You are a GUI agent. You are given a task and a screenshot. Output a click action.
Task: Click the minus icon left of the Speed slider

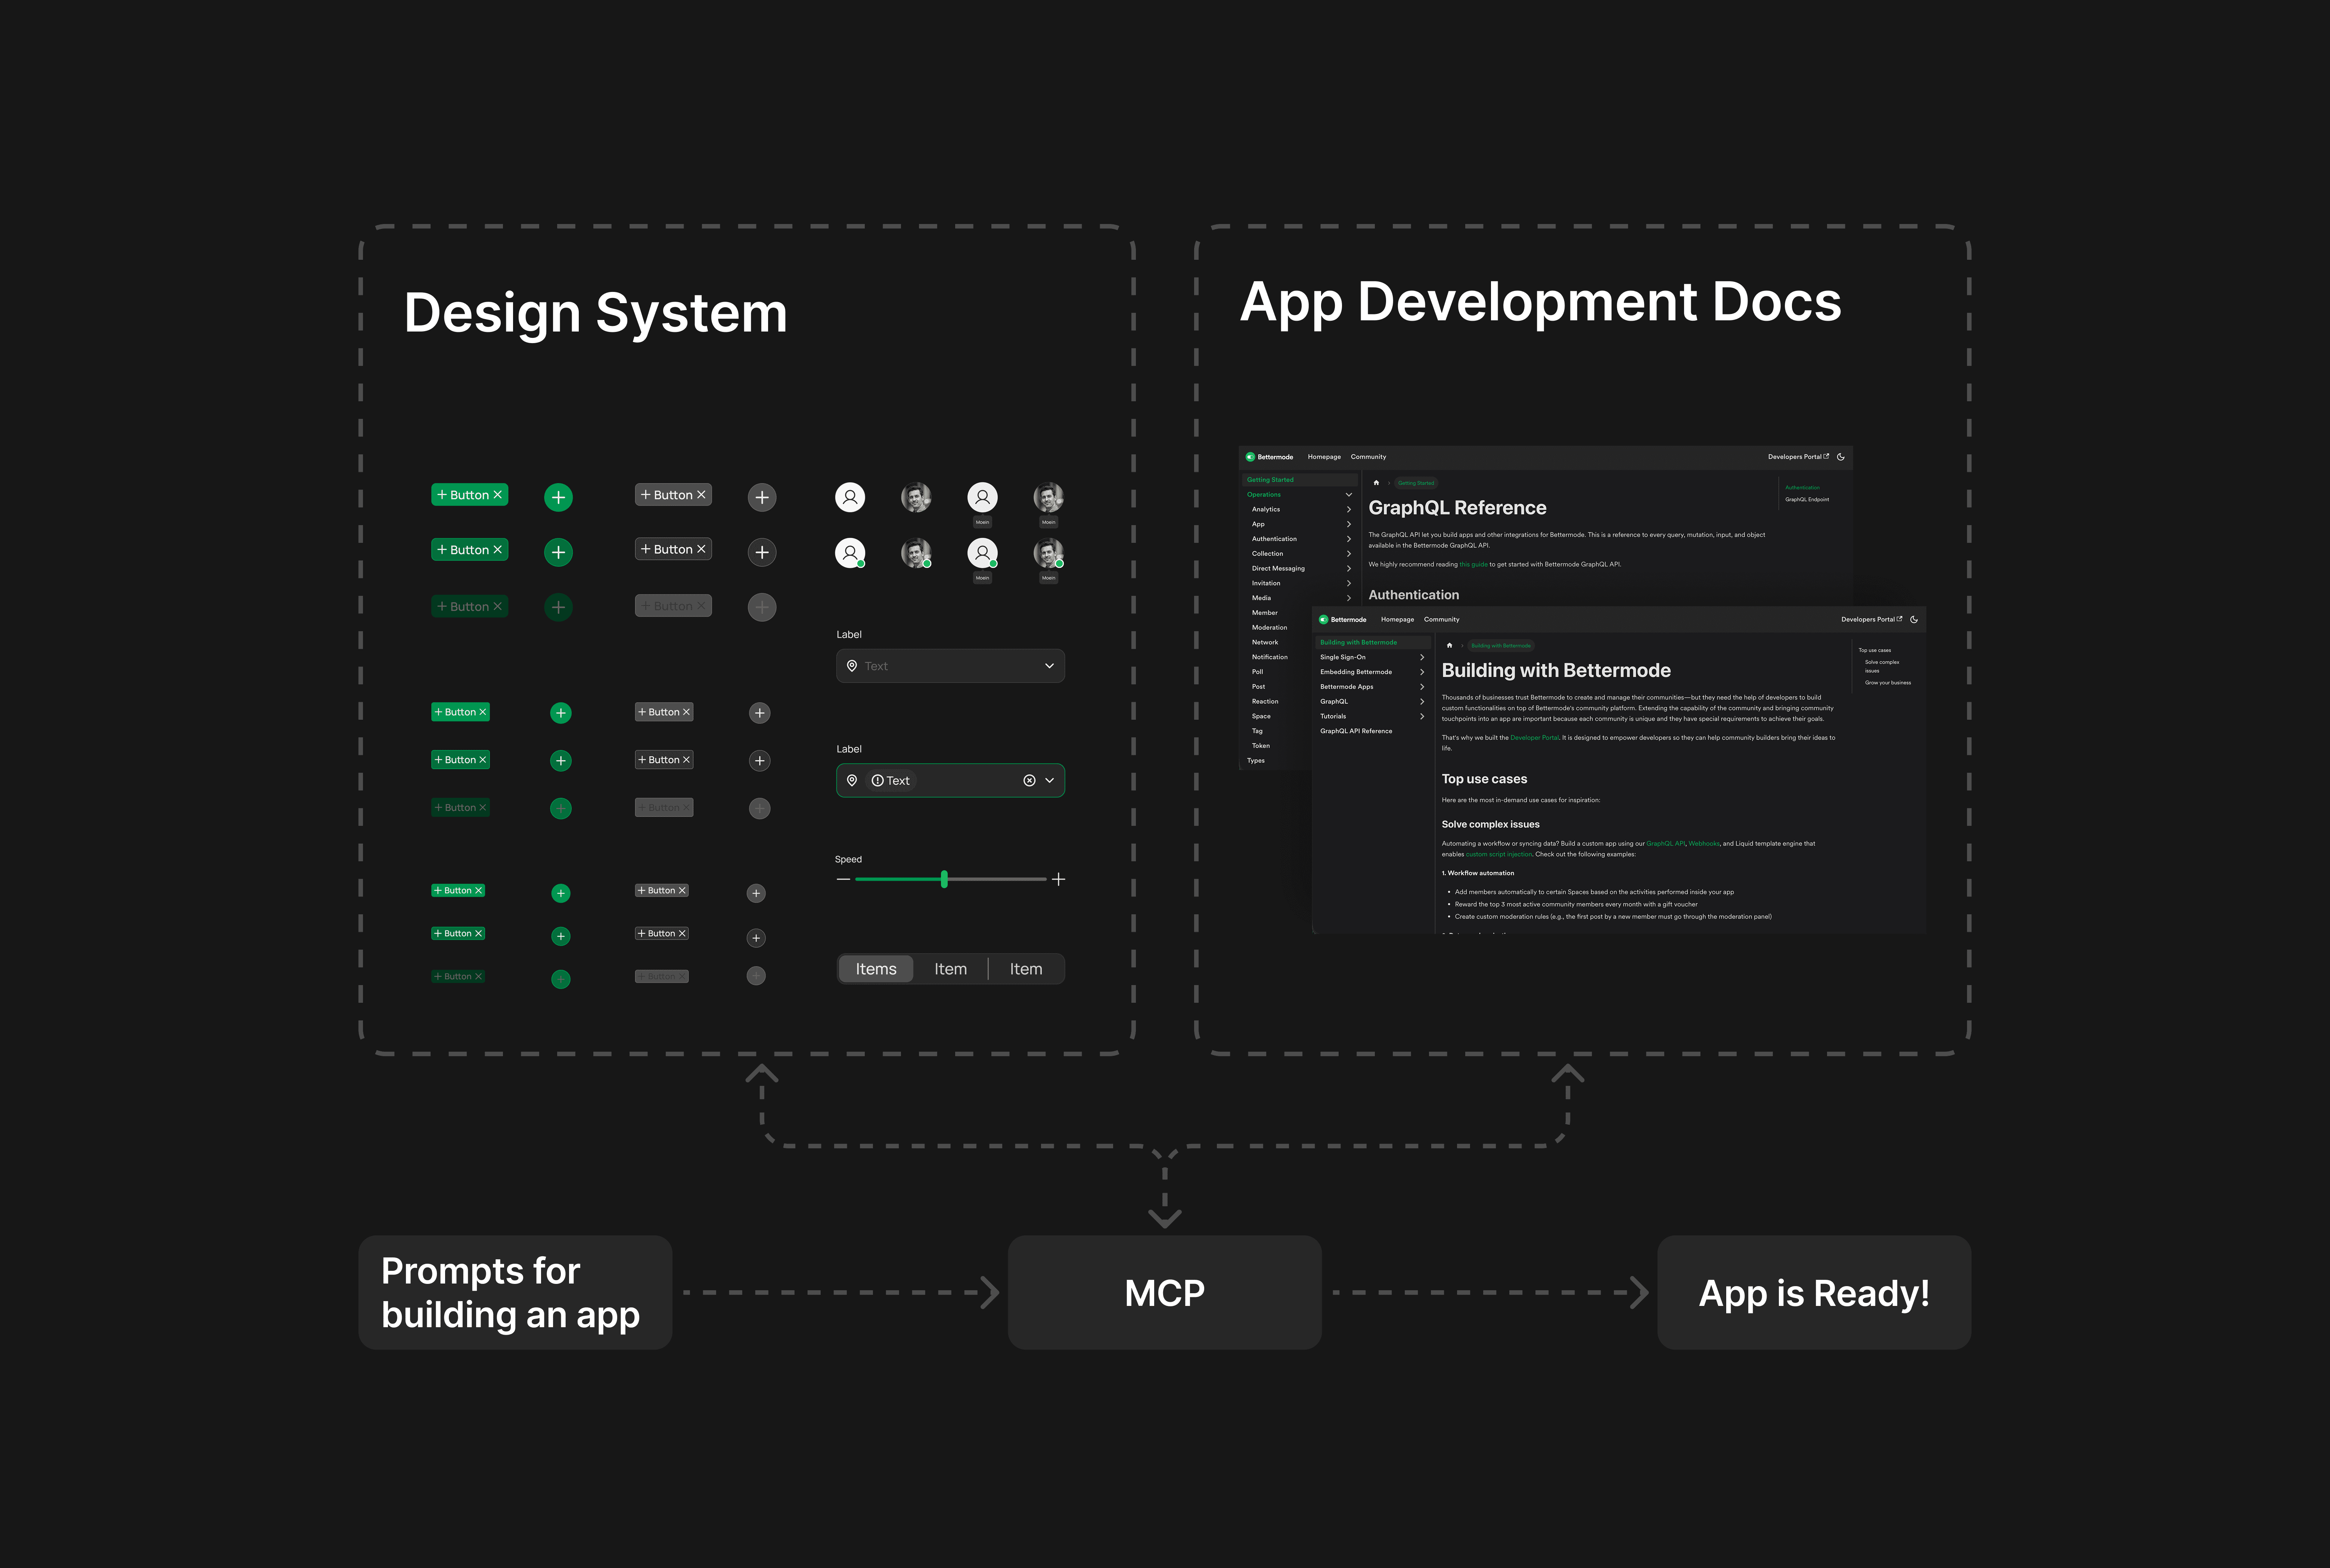coord(843,879)
